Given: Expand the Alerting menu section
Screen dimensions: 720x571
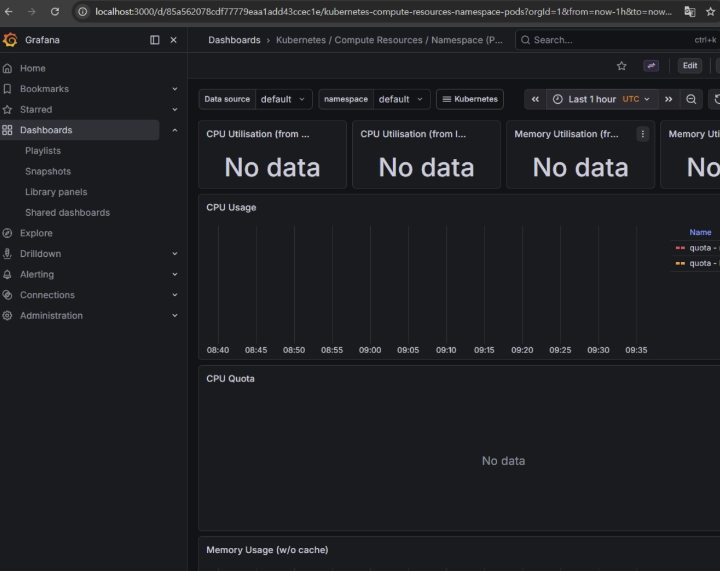Looking at the screenshot, I should pos(175,274).
